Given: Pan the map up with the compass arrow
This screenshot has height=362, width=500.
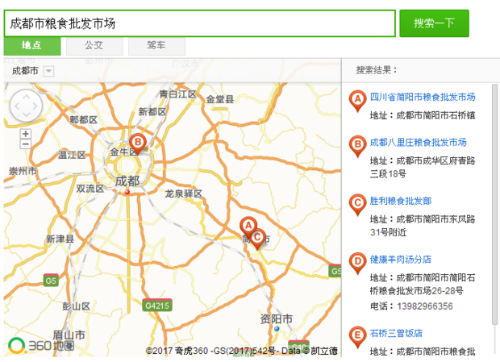Looking at the screenshot, I should 26,97.
